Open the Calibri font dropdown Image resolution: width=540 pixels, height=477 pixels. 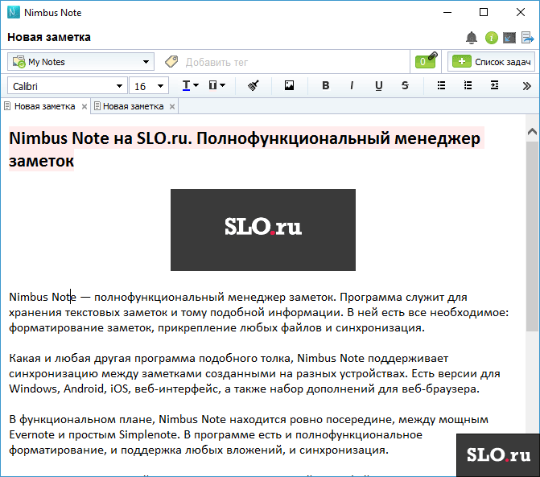[x=68, y=86]
